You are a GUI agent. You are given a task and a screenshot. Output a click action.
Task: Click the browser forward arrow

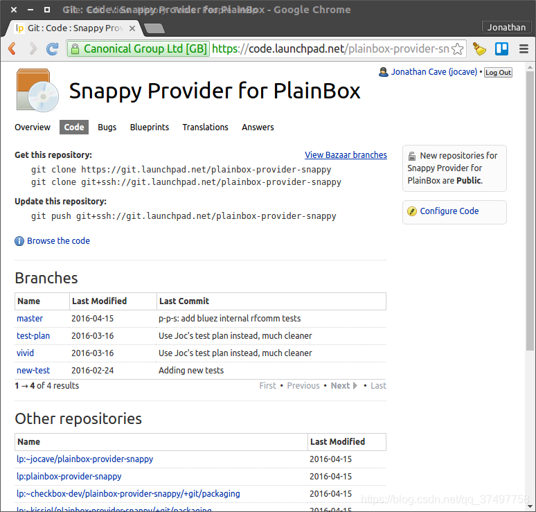pyautogui.click(x=33, y=48)
